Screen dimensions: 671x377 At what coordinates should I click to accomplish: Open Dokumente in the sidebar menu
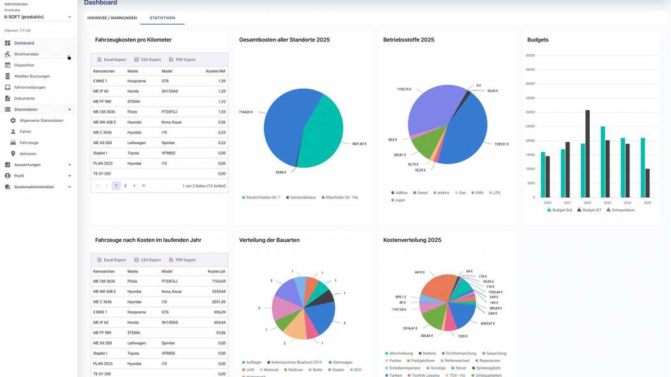(24, 99)
